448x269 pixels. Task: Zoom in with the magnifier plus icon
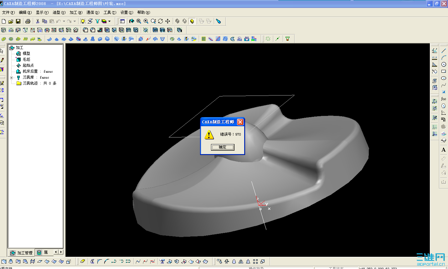click(x=146, y=21)
